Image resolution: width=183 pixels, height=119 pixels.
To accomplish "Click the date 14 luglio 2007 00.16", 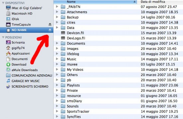I will 158,17.
